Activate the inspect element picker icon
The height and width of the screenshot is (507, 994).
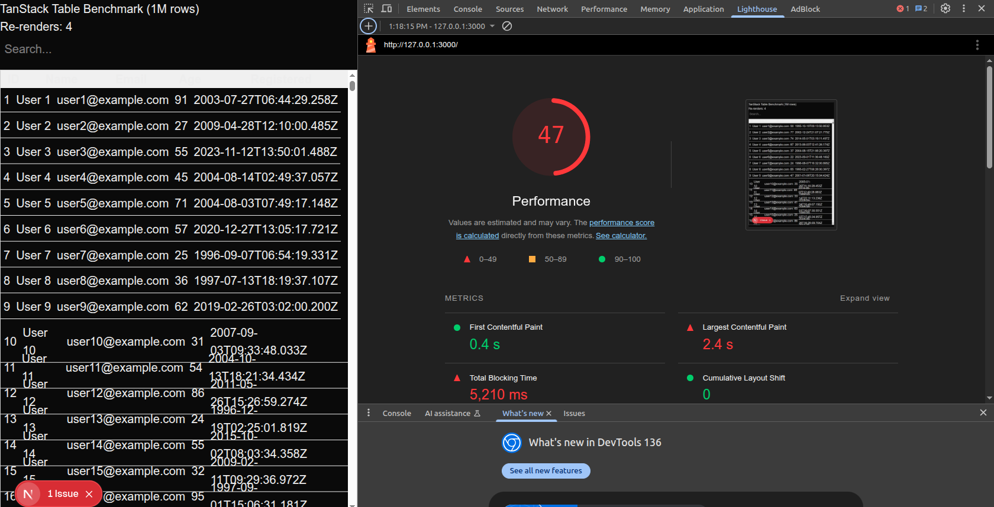(x=369, y=8)
